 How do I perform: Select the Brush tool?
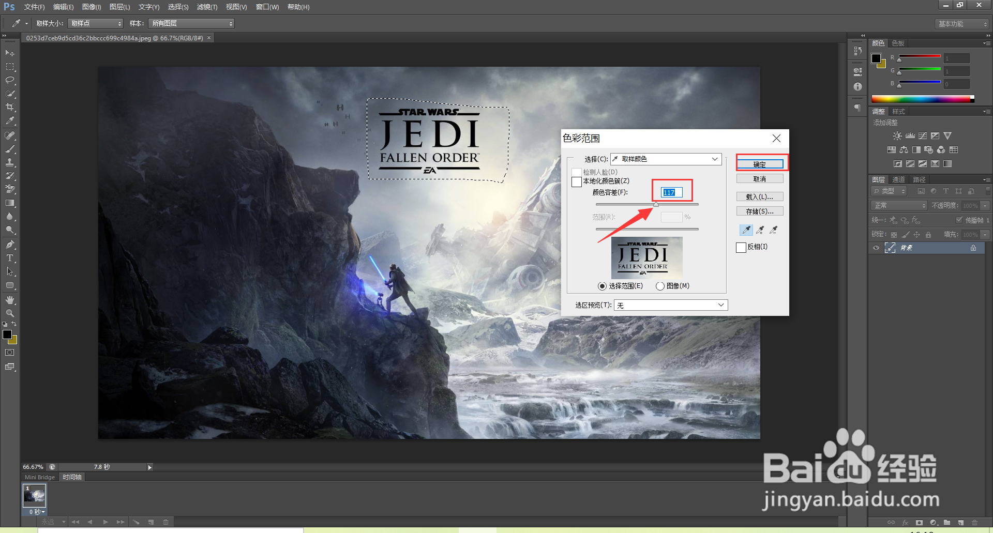coord(10,149)
